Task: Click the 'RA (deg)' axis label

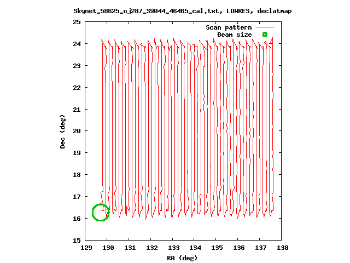Action: coord(182,258)
